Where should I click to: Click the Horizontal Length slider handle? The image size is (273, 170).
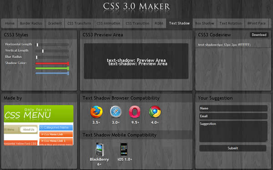37,45
